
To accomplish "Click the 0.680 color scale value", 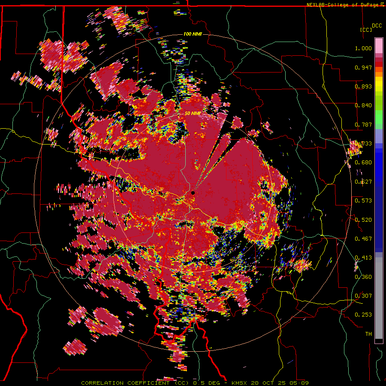I will click(363, 163).
